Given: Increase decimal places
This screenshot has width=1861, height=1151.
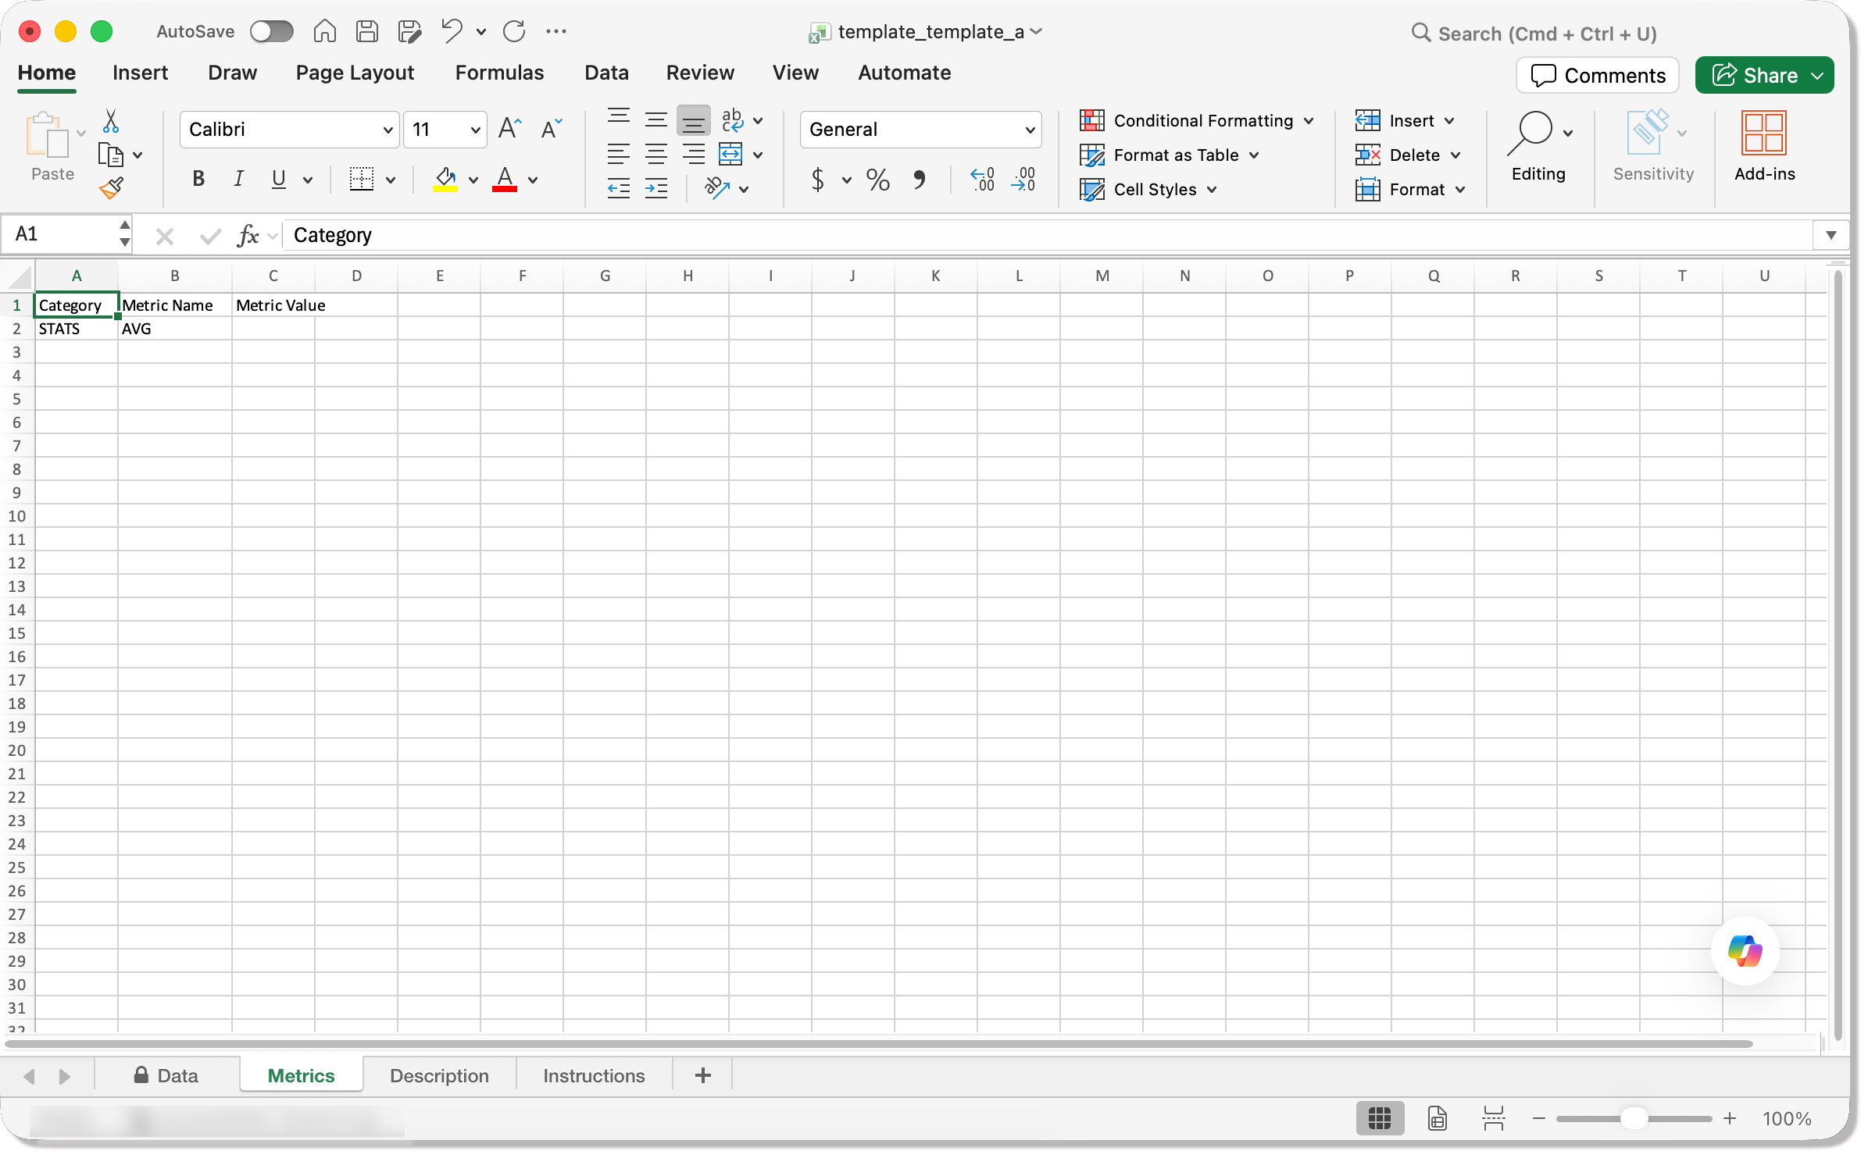Looking at the screenshot, I should click(982, 180).
